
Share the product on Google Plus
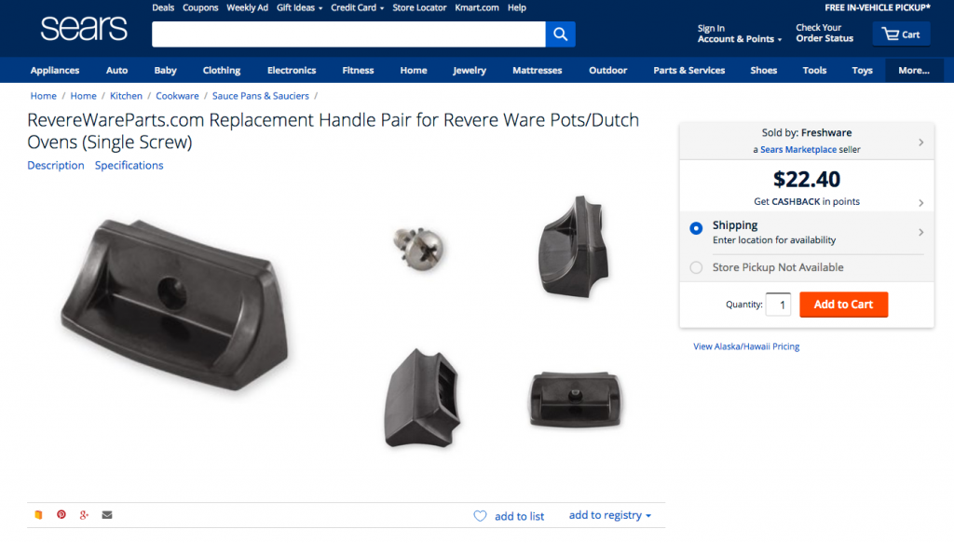click(x=84, y=515)
